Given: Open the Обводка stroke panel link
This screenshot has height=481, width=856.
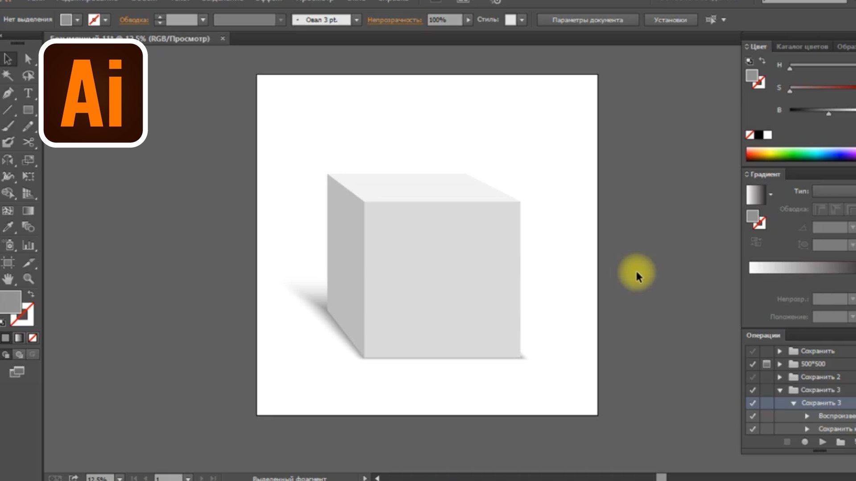Looking at the screenshot, I should [134, 20].
